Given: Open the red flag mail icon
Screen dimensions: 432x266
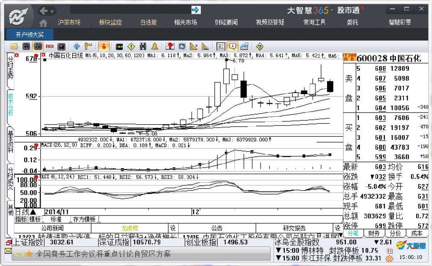Looking at the screenshot, I should coord(170,46).
